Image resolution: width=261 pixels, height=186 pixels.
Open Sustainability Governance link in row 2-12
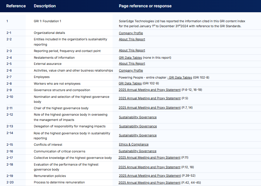(x=138, y=117)
